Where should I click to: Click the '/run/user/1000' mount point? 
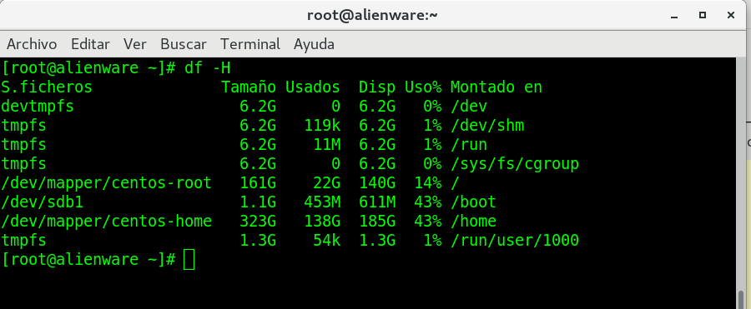[x=515, y=240]
